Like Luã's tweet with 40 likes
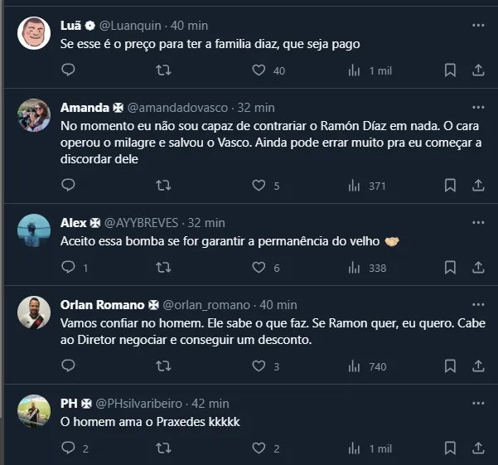 click(259, 71)
